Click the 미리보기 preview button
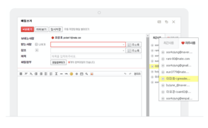The image size is (208, 128). click(41, 29)
